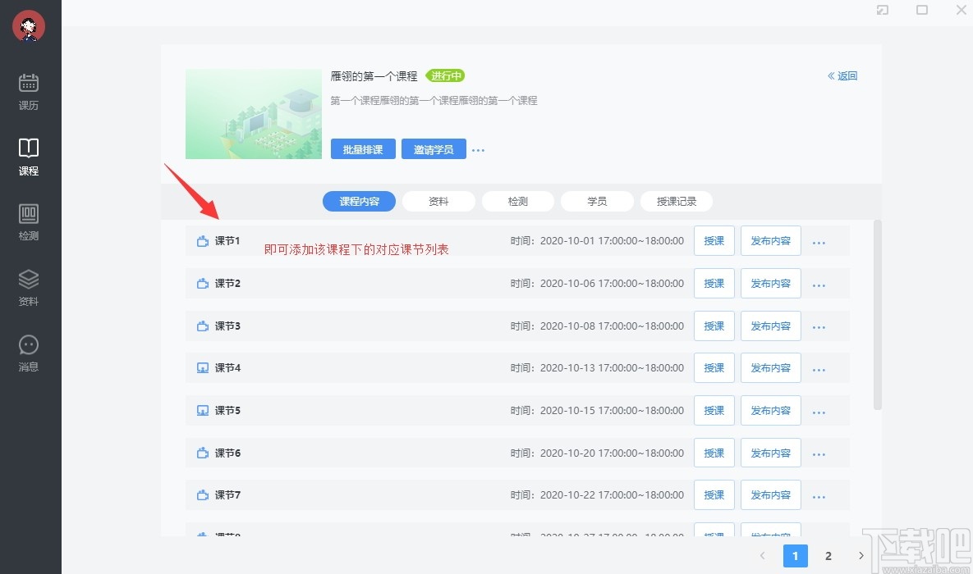Open the ellipsis menu next to 邀请学员
Screen dimensions: 973x574
(479, 149)
